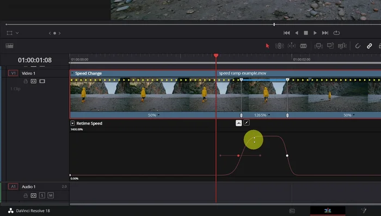Click the lower right speed point handle
Viewport: 381px width, 216px height.
point(287,115)
